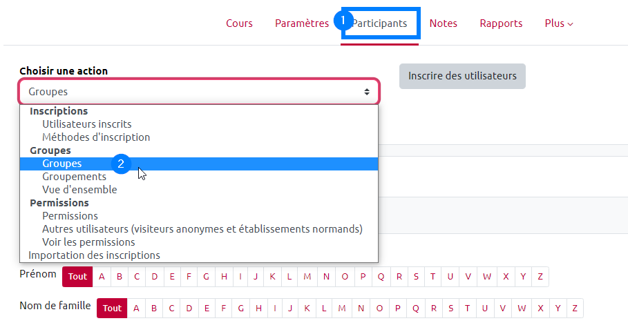Choose the indented Permissions option
628x323 pixels.
[x=70, y=216]
